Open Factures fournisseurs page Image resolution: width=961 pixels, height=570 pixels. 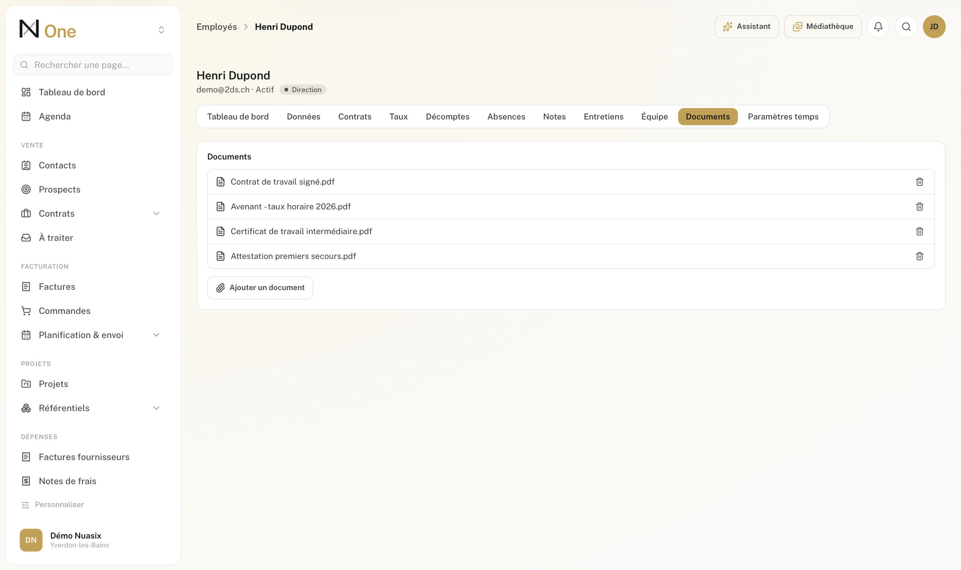tap(92, 457)
